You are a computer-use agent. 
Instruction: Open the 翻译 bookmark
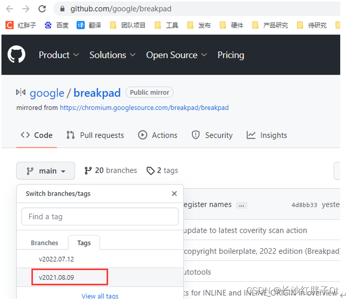(89, 25)
